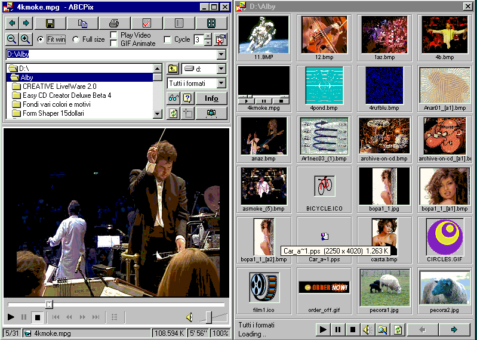Viewport: 477px width, 340px height.
Task: Enable the Play Video checkbox
Action: [114, 36]
